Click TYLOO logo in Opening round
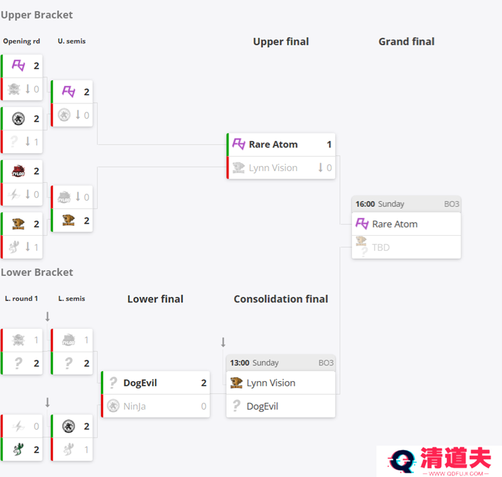502x477 pixels. tap(18, 171)
